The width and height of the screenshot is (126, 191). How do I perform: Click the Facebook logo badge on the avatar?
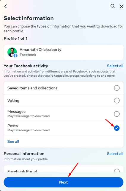(x=15, y=56)
